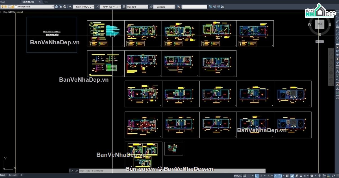Open the [2D Wireframe] visual style menu
Viewport: 339px width, 178px height.
(16, 12)
